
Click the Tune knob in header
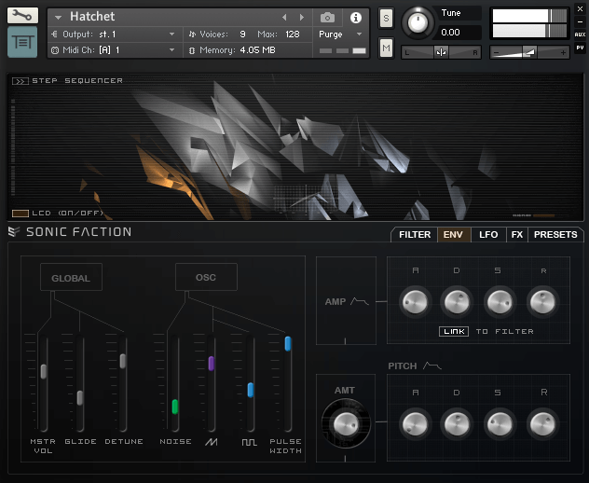point(418,21)
